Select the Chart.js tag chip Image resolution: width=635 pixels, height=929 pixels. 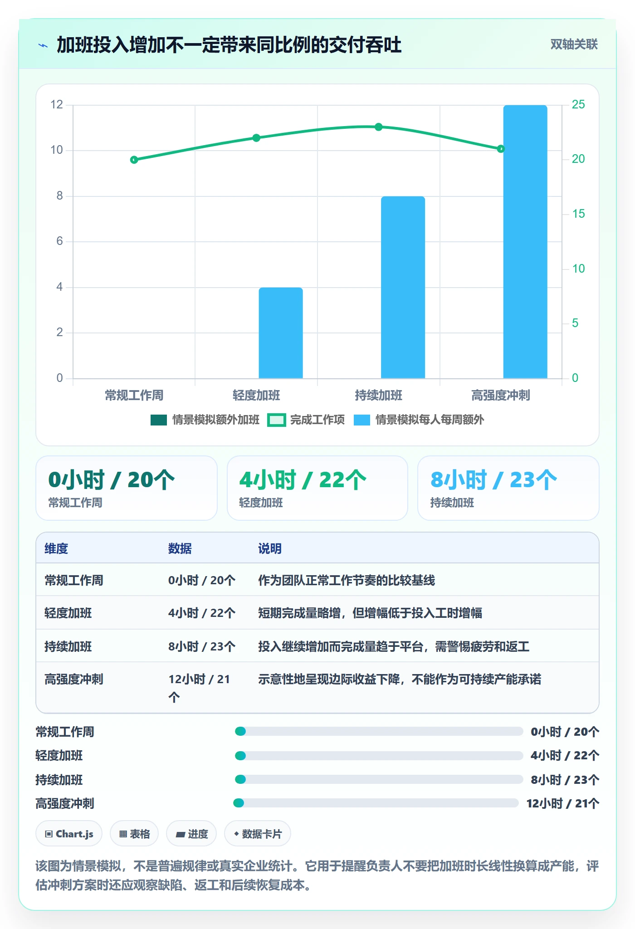click(x=69, y=834)
